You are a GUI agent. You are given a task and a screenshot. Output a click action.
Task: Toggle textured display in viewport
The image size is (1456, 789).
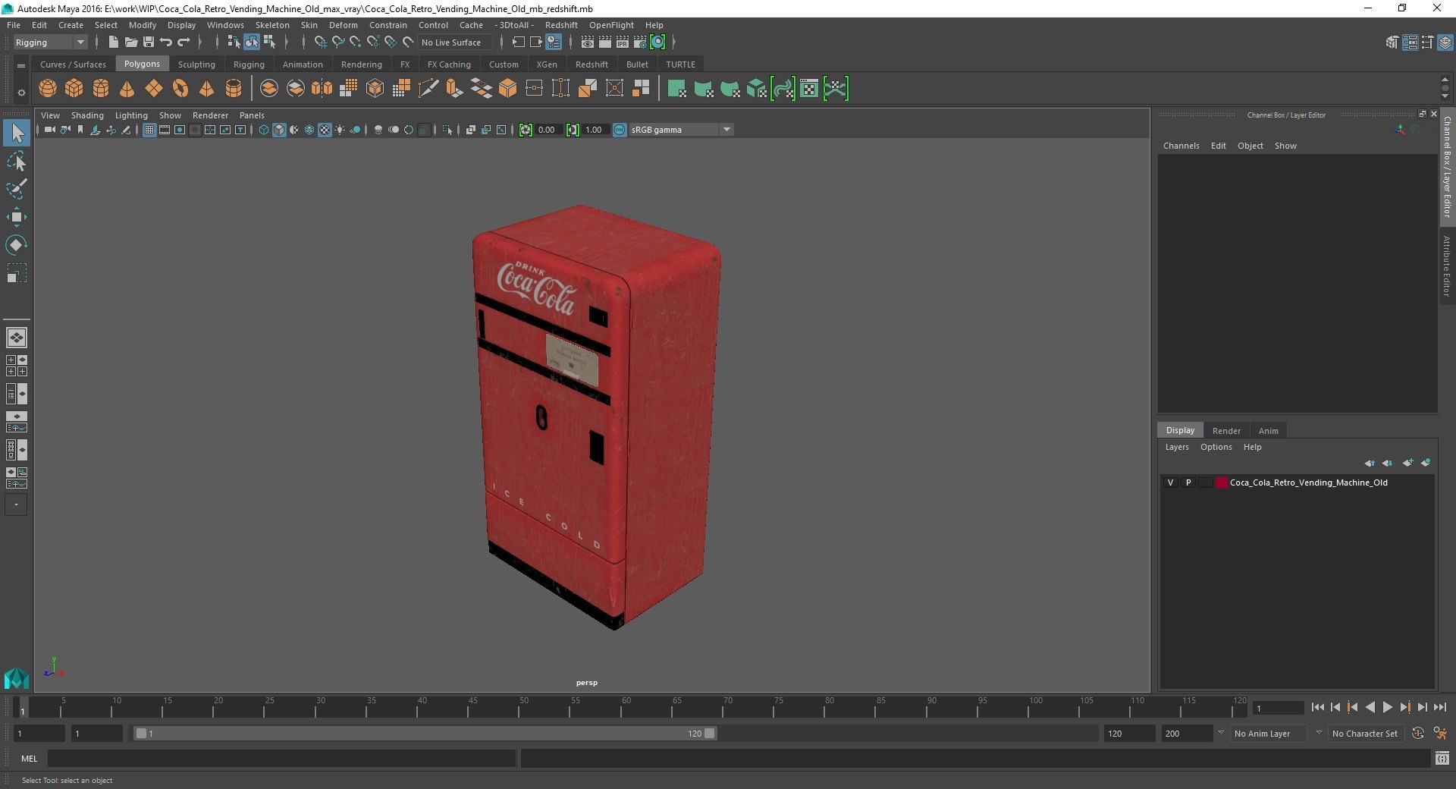click(325, 130)
